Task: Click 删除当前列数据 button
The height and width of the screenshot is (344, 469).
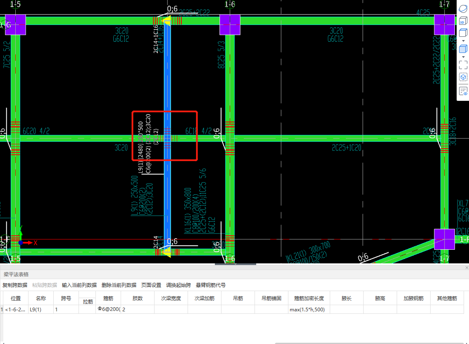Action: (x=119, y=285)
